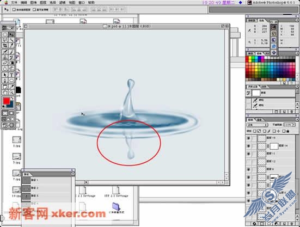
Task: Show hidden layer 12 via visibility box
Action: tap(248, 162)
